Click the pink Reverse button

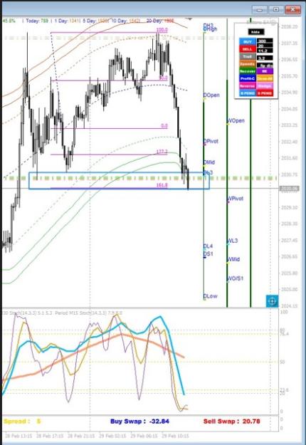[x=248, y=85]
